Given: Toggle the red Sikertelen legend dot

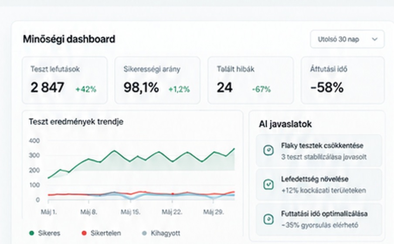Looking at the screenshot, I should click(84, 233).
